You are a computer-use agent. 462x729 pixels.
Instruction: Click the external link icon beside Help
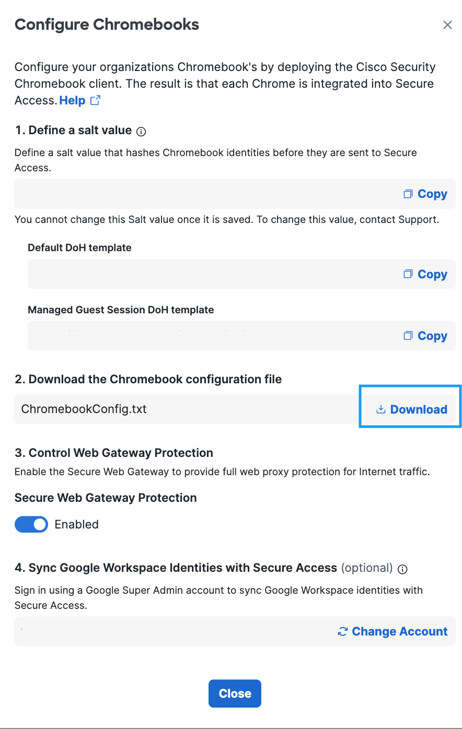point(95,100)
